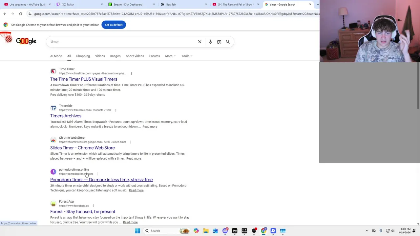Select the Forums results tab
This screenshot has width=420, height=236.
(x=155, y=56)
